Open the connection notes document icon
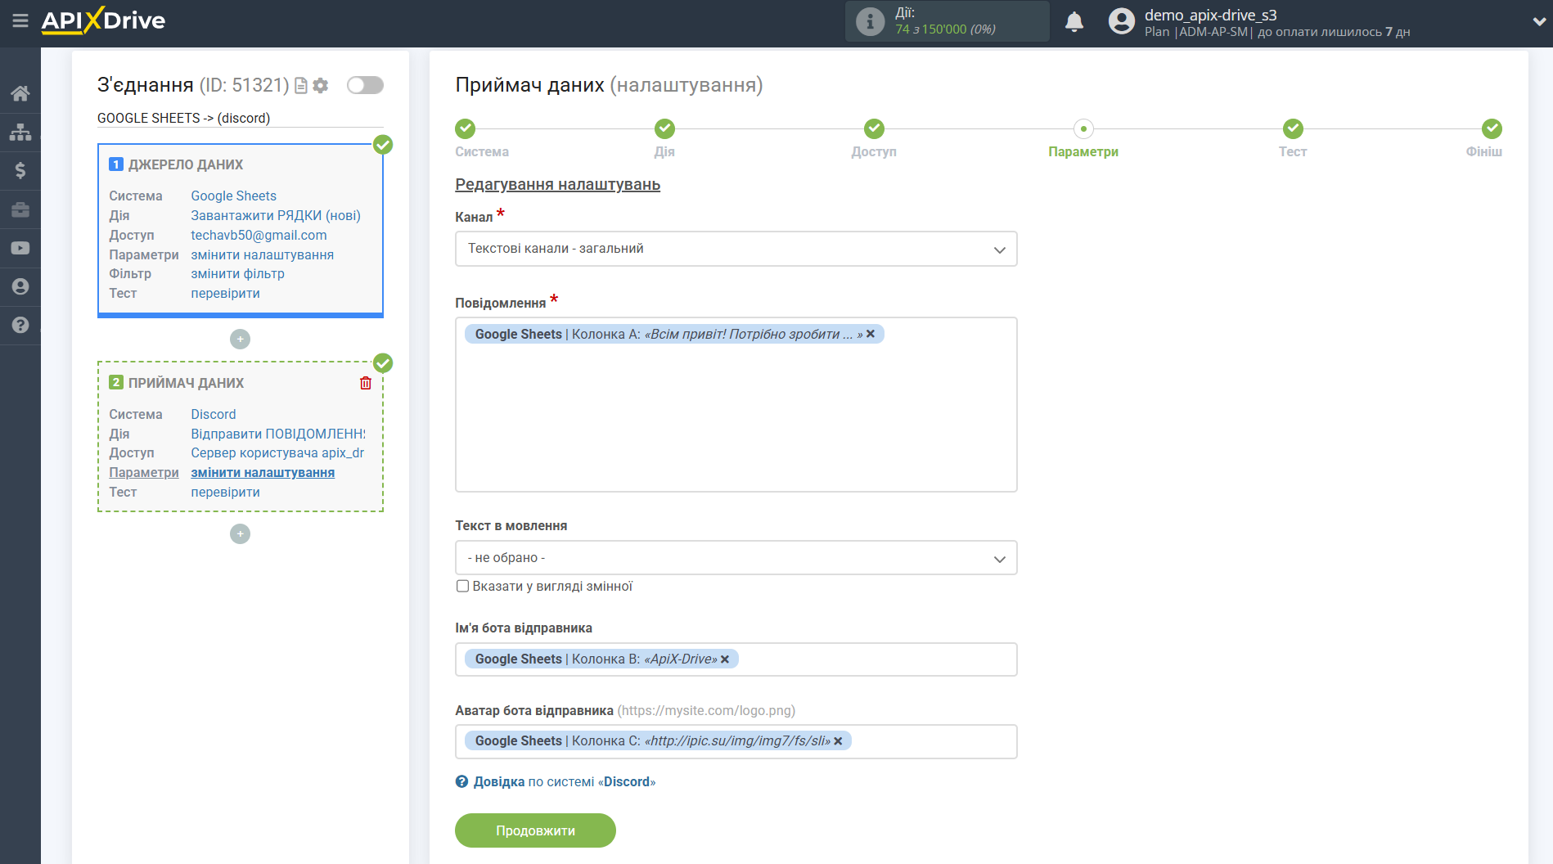 click(x=301, y=85)
